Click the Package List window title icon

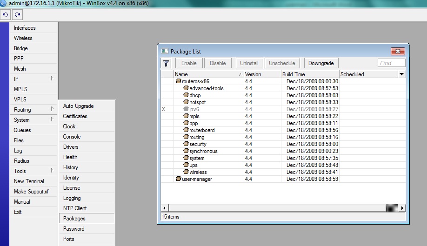(x=165, y=51)
